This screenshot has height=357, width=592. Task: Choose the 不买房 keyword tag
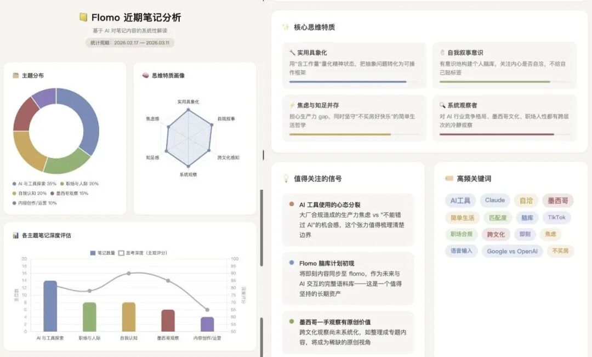coord(560,251)
